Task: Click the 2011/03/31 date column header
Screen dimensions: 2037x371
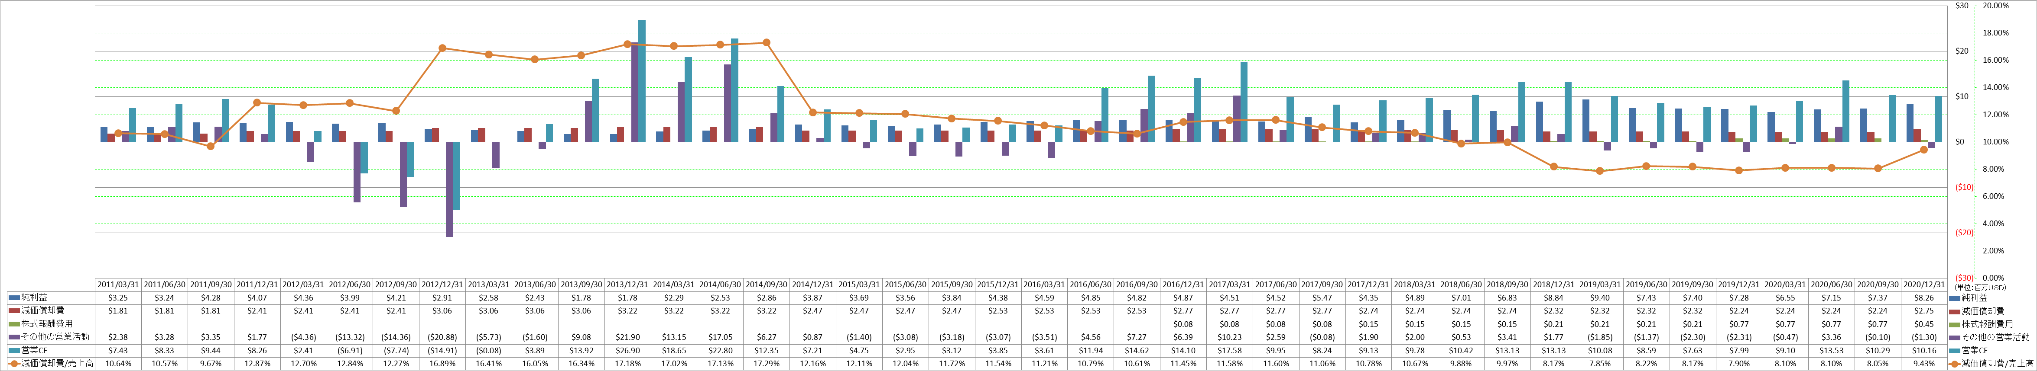Action: (x=118, y=284)
